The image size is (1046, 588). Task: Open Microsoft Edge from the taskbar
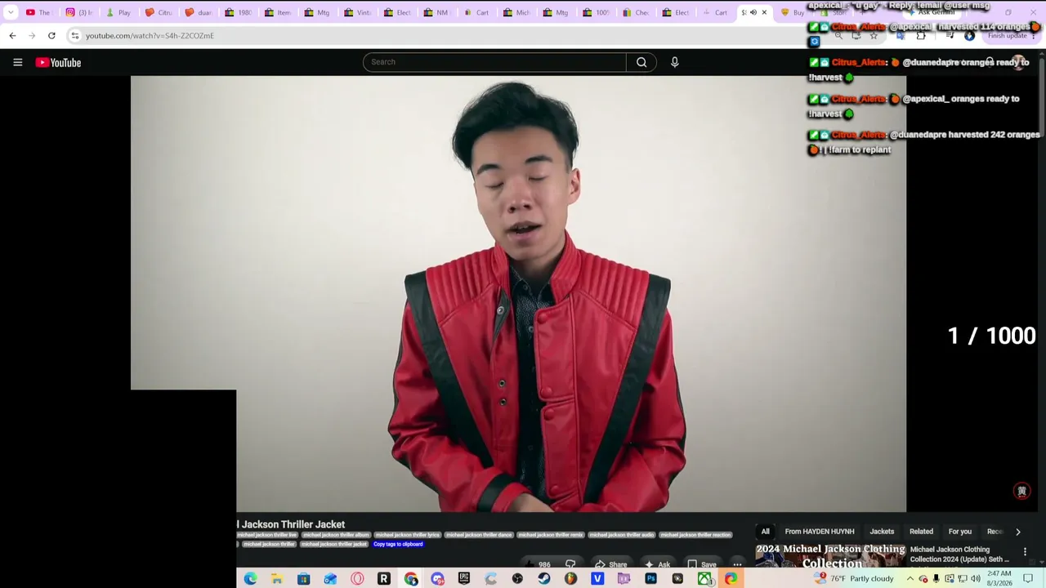coord(250,579)
